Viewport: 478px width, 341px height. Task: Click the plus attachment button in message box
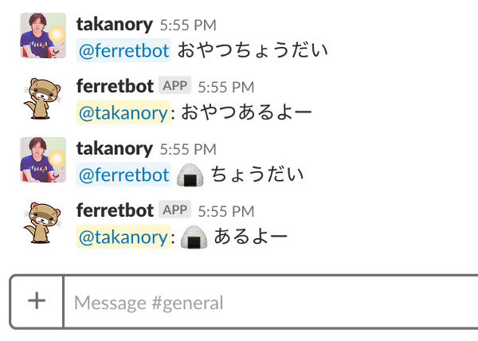coord(37,301)
